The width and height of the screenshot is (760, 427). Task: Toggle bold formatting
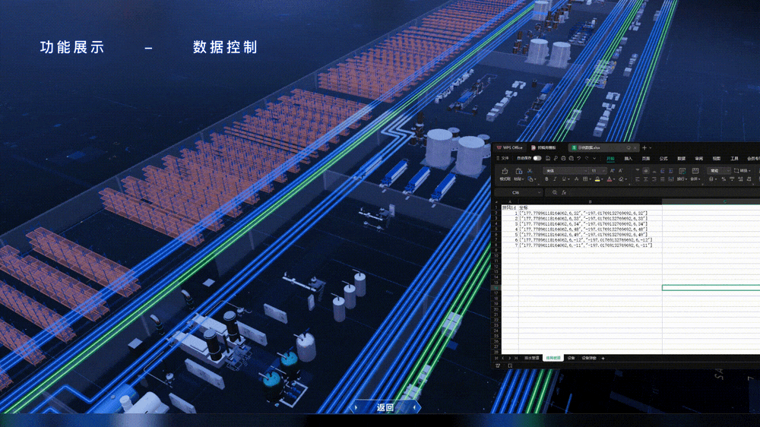[546, 179]
